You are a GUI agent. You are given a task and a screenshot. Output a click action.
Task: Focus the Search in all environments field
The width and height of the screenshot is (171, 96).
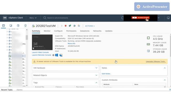click(58, 18)
